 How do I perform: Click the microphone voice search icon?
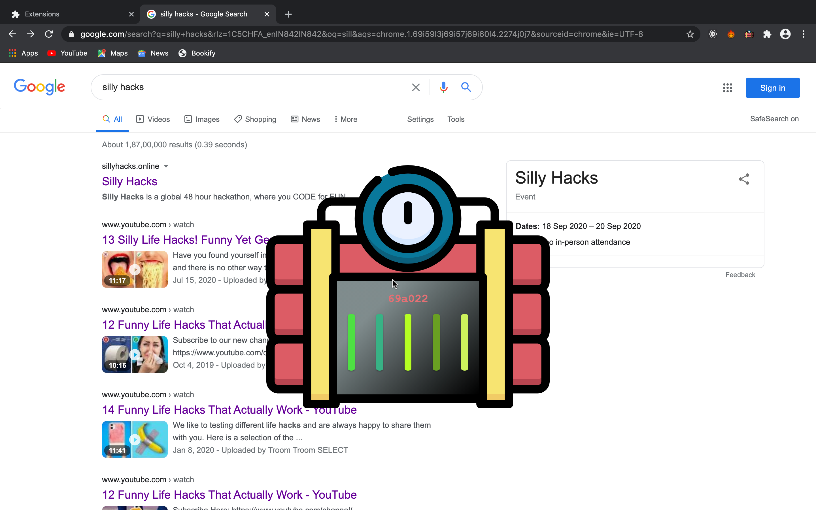pos(443,87)
